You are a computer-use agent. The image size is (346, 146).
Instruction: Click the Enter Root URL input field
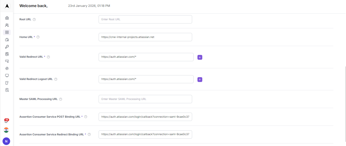[145, 19]
